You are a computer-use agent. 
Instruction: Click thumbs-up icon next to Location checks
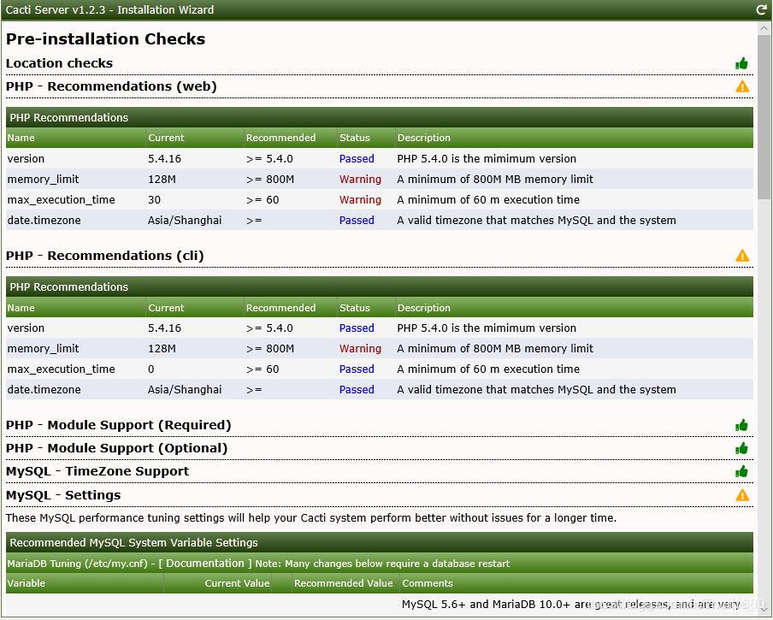click(741, 63)
